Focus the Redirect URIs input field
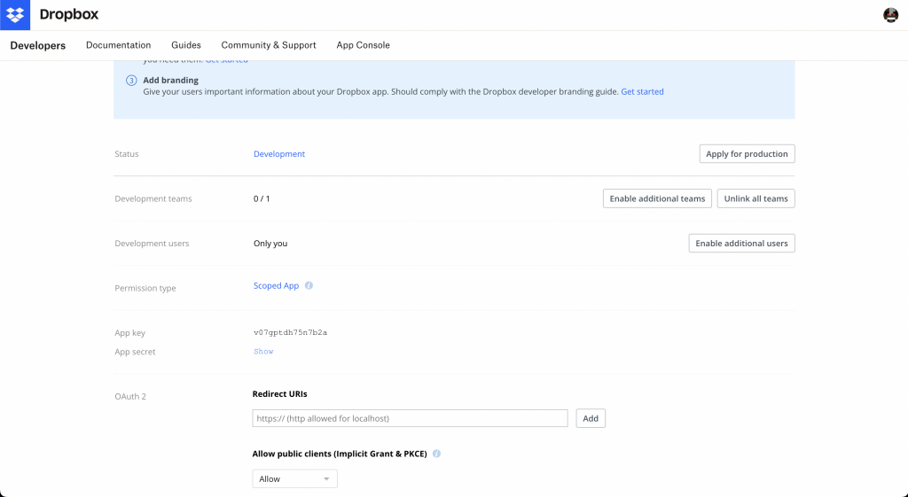This screenshot has width=908, height=497. click(x=410, y=419)
